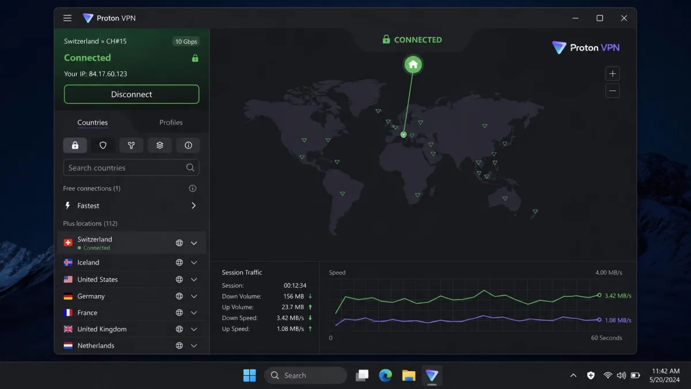
Task: Click the green lock beside Connected status
Action: click(195, 58)
